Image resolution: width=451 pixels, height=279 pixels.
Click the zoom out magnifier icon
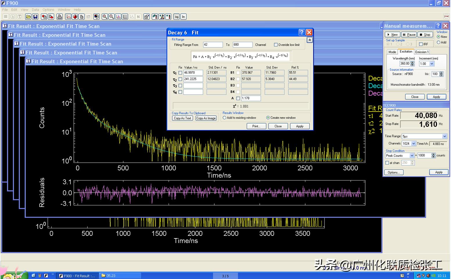pyautogui.click(x=111, y=17)
